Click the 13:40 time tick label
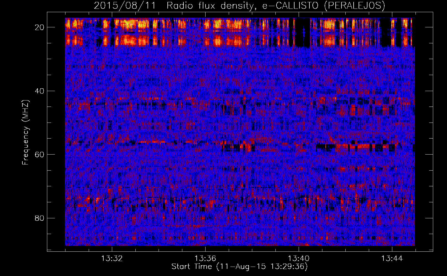 (x=299, y=259)
